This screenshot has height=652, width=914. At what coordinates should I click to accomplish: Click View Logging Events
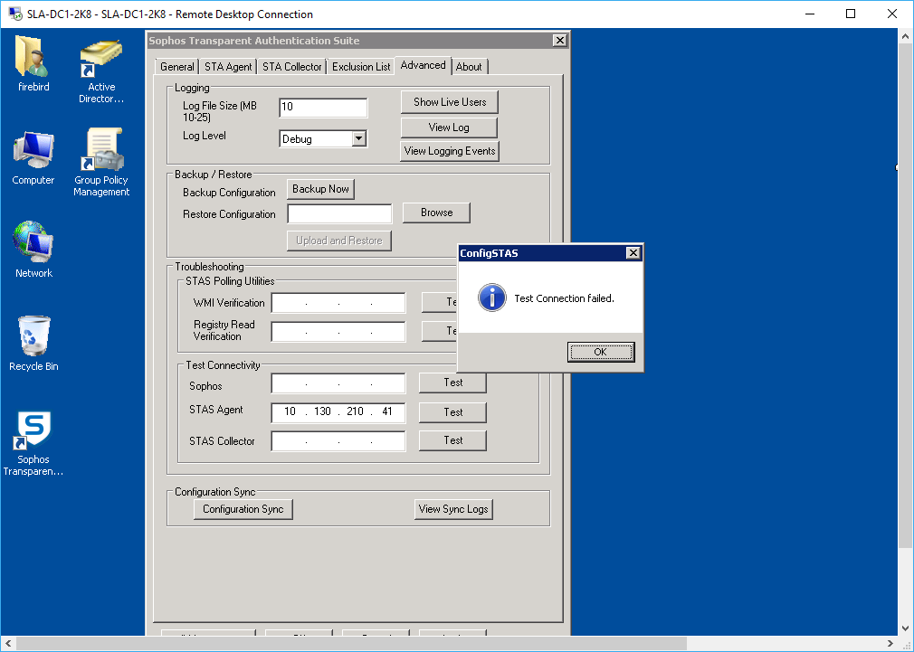pyautogui.click(x=450, y=151)
